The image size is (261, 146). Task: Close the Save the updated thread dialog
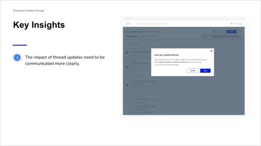[211, 51]
